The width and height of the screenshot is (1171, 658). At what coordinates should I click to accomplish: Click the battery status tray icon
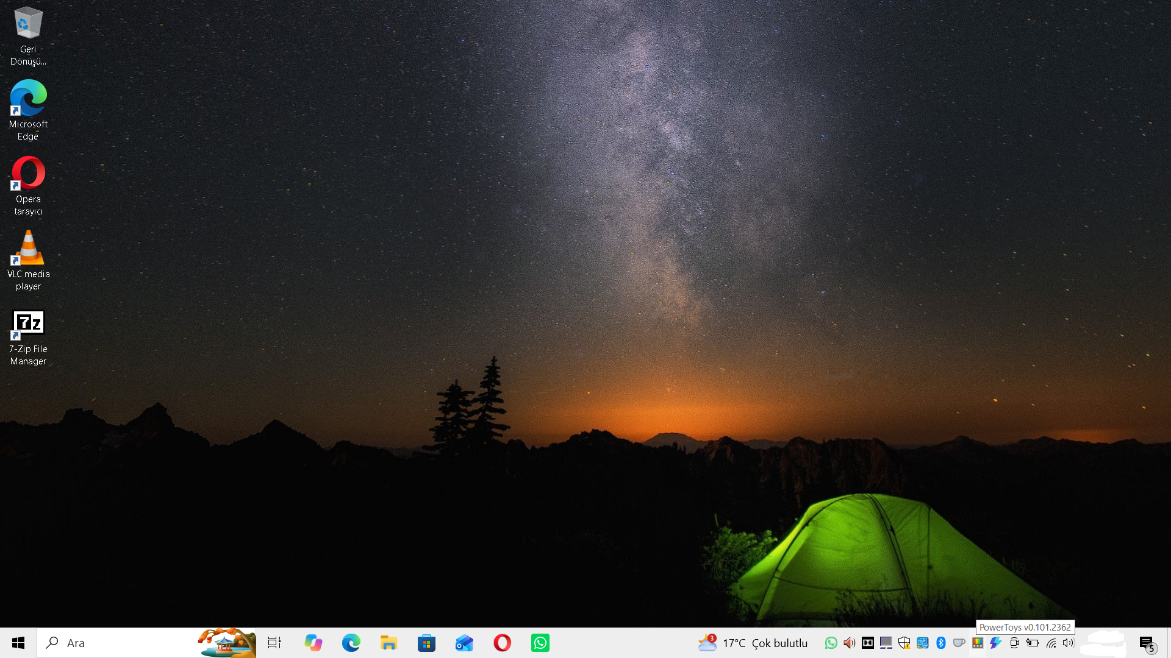pyautogui.click(x=1033, y=643)
